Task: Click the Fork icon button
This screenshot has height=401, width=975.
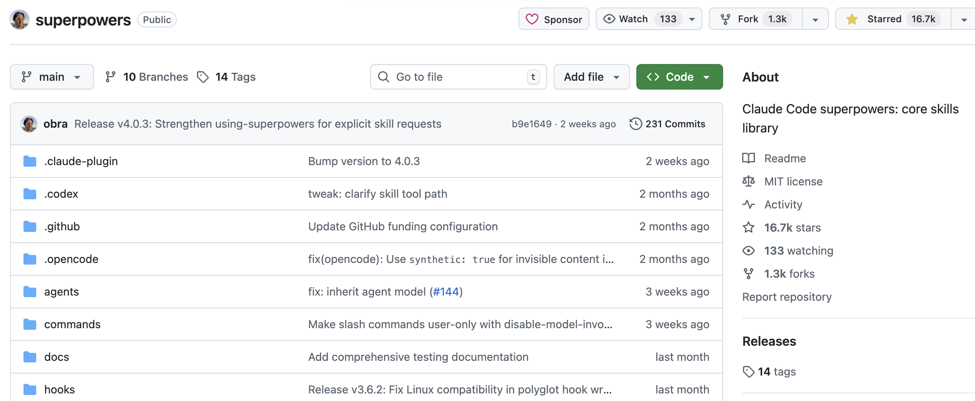Action: [x=725, y=19]
